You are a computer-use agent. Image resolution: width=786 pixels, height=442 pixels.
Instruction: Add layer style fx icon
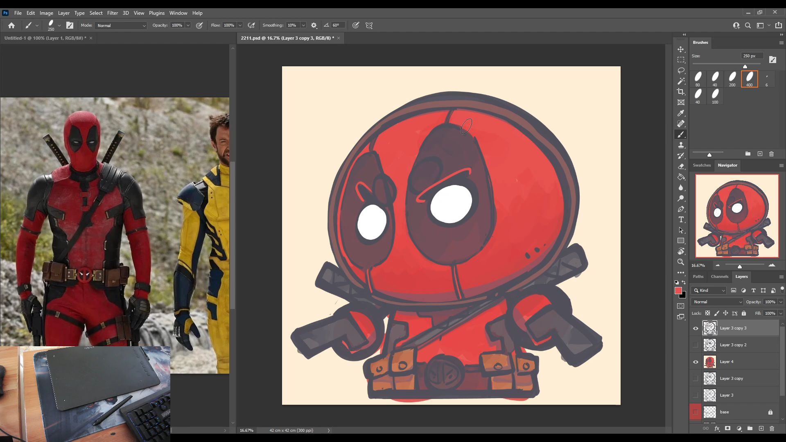tap(717, 428)
